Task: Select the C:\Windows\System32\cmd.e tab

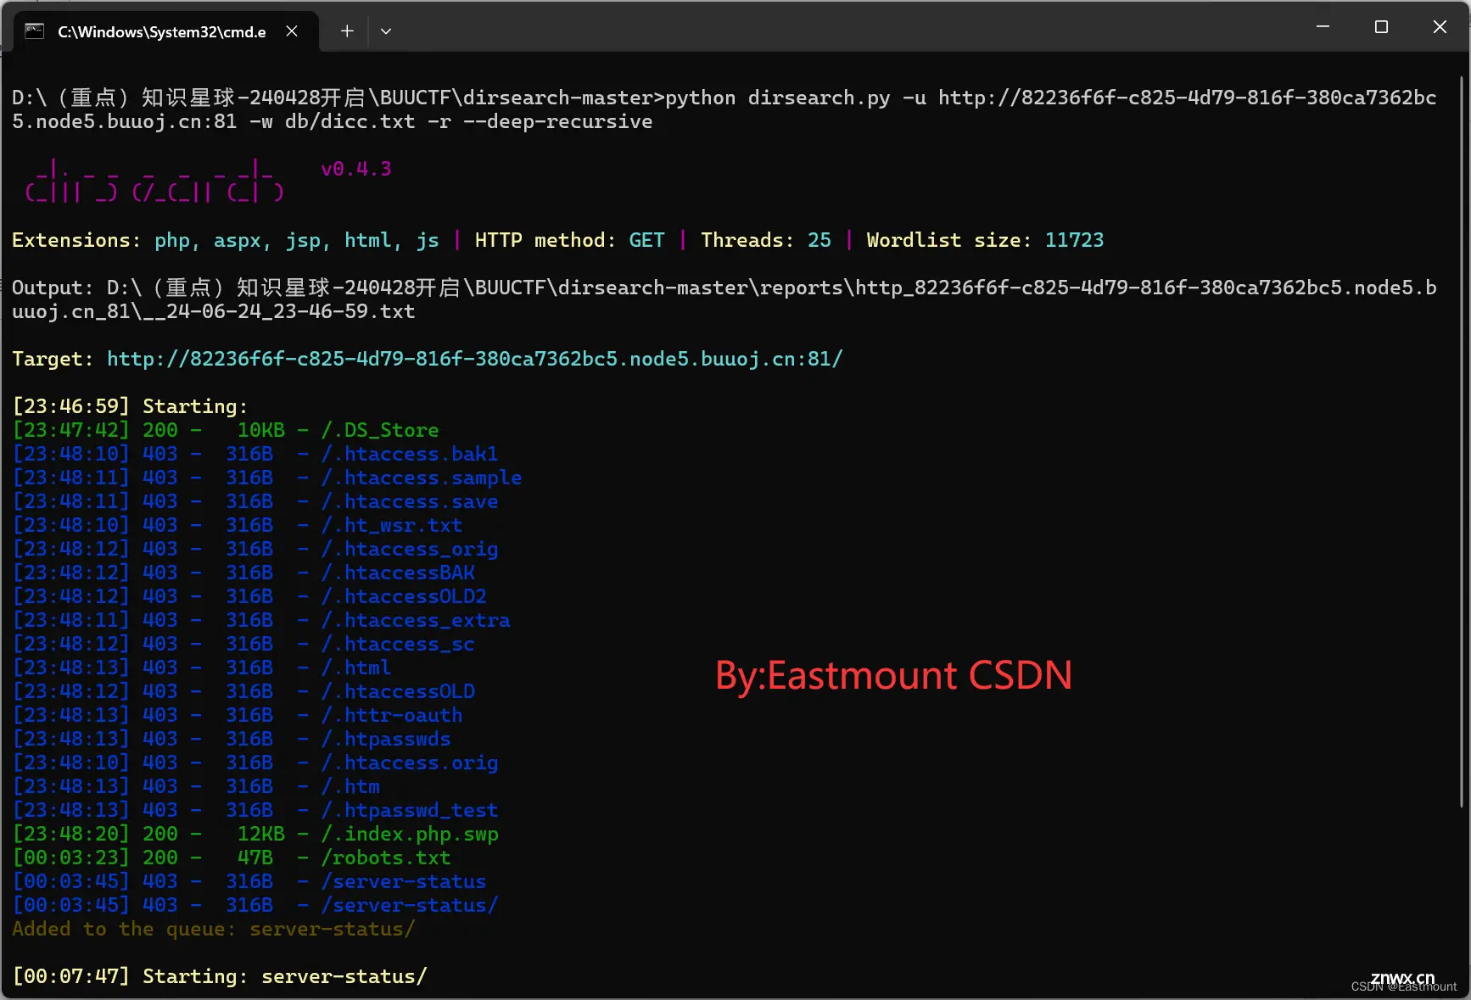Action: click(x=166, y=31)
